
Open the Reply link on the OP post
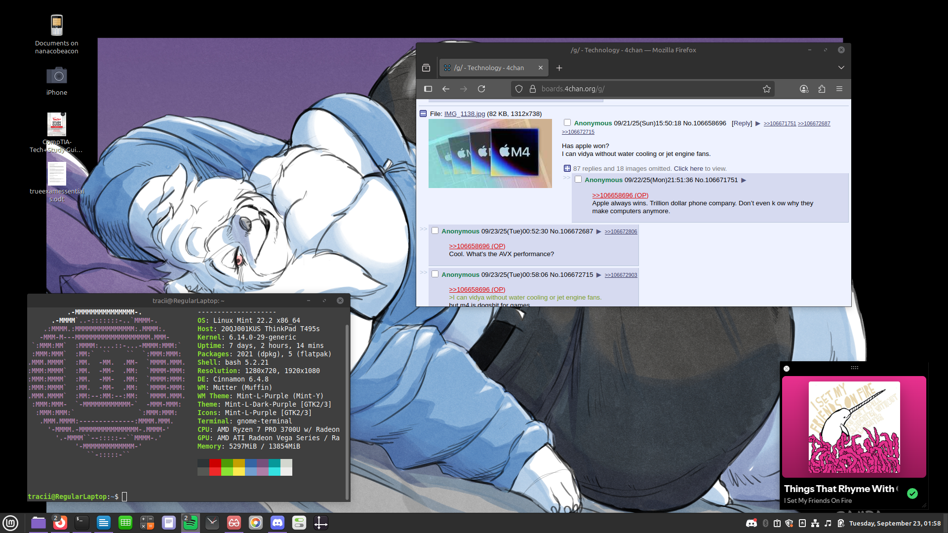742,123
